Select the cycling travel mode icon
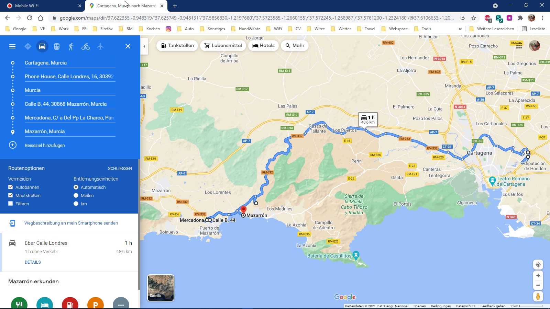 [86, 46]
